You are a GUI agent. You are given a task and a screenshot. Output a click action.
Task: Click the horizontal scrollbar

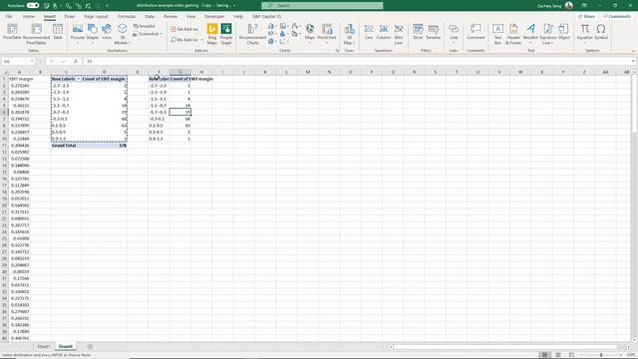point(506,347)
